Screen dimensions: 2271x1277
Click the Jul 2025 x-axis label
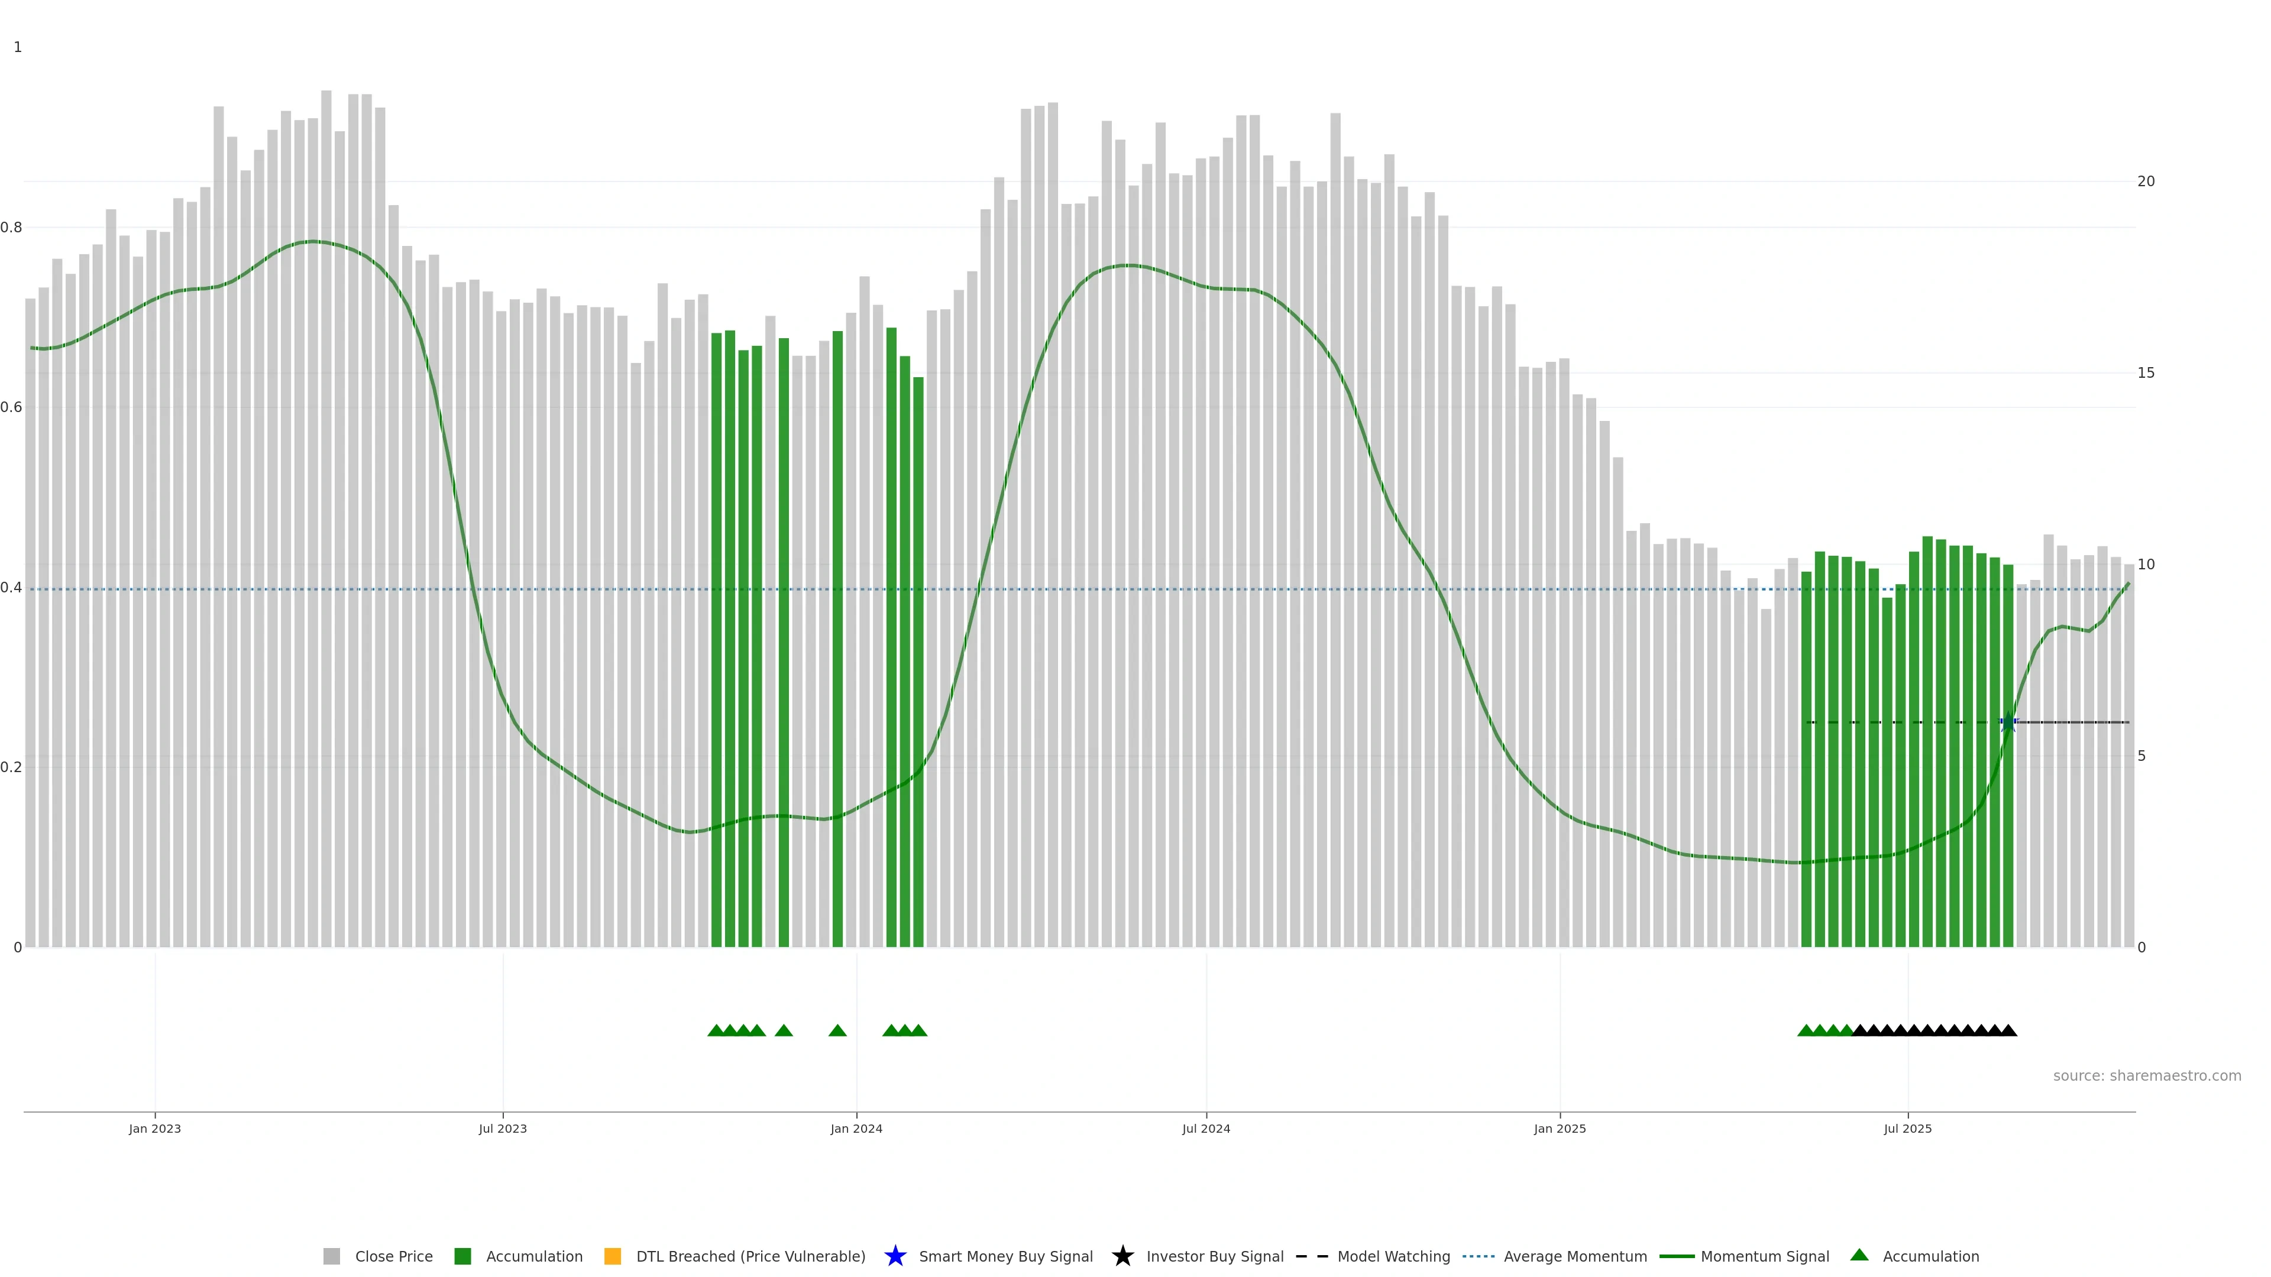coord(1907,1128)
